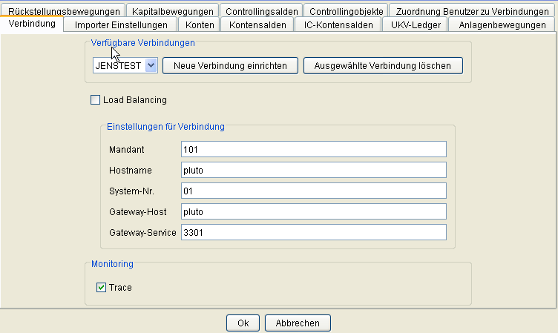
Task: Select the Anlagenbewegungen tab
Action: (x=502, y=25)
